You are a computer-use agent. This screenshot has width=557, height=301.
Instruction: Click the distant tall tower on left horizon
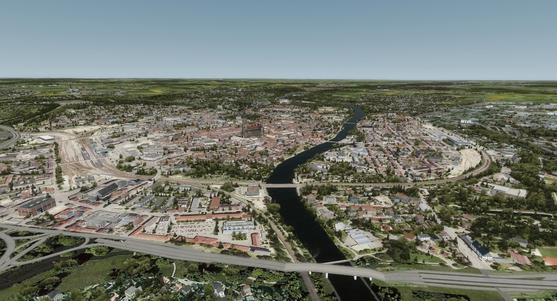[70, 86]
